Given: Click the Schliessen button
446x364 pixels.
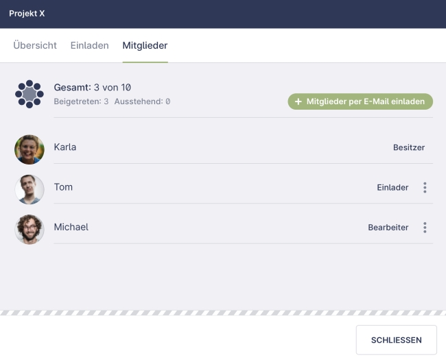Looking at the screenshot, I should pyautogui.click(x=396, y=340).
